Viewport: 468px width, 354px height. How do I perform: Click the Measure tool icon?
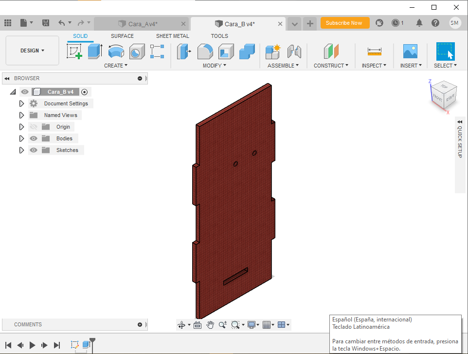(x=374, y=51)
